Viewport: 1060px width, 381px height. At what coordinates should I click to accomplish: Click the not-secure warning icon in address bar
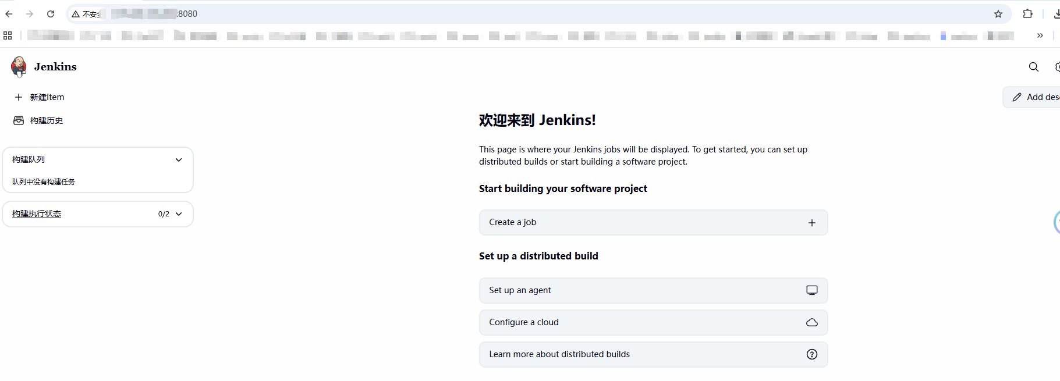[76, 14]
